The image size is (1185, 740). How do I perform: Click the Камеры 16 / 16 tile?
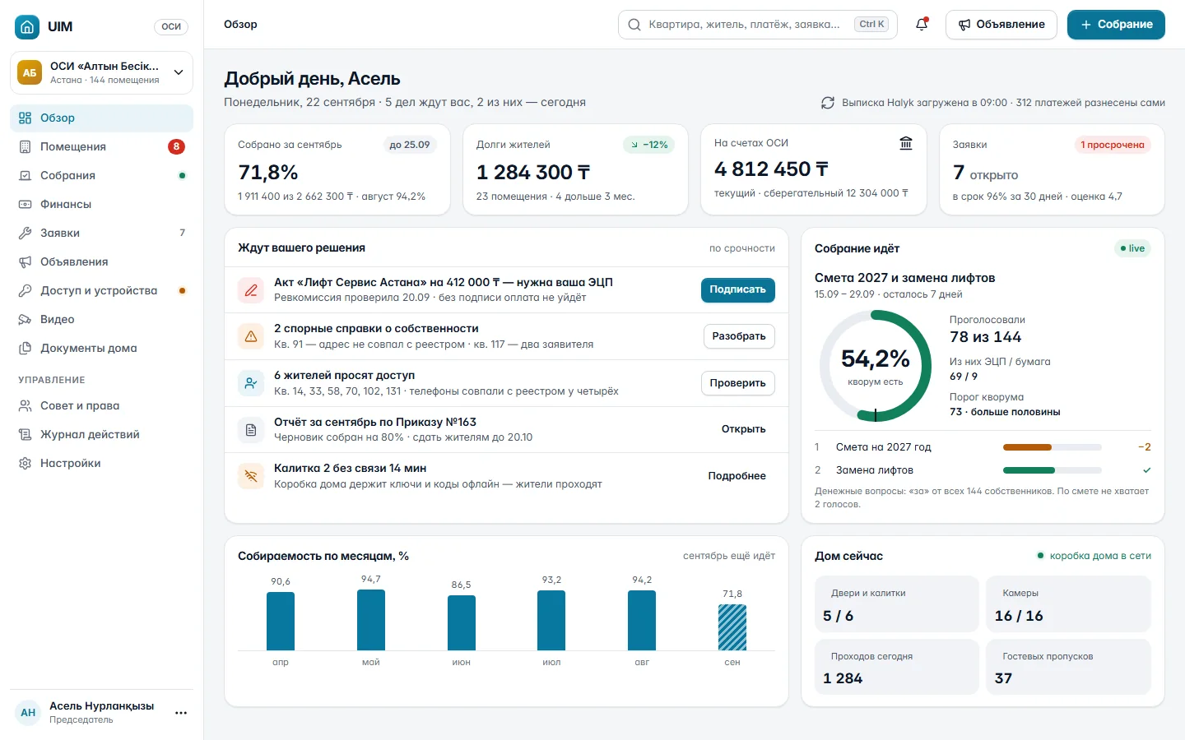pos(1068,604)
